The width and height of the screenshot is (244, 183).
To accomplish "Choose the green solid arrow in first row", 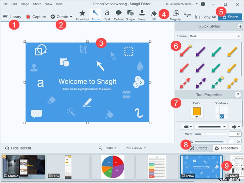I will tap(216, 51).
